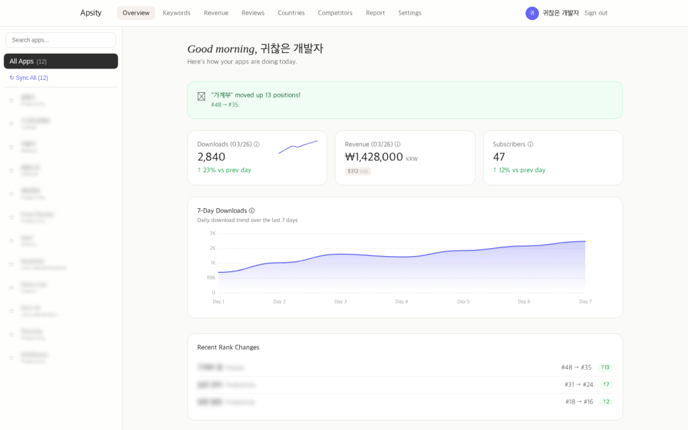Click the Day 4 point on downloads chart

click(x=402, y=257)
